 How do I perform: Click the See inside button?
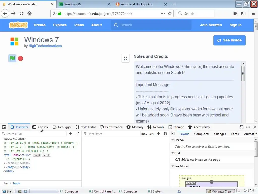[x=229, y=40]
